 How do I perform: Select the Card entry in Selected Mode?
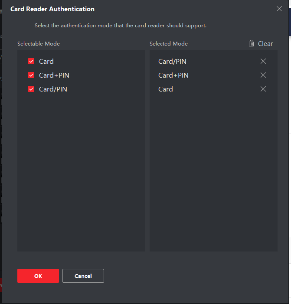pos(166,89)
